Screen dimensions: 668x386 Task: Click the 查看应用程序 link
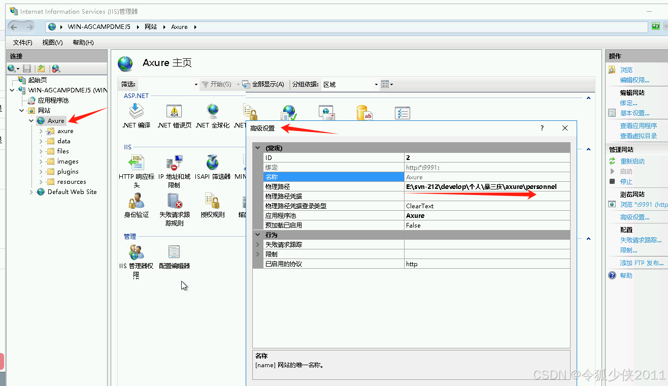pyautogui.click(x=639, y=125)
